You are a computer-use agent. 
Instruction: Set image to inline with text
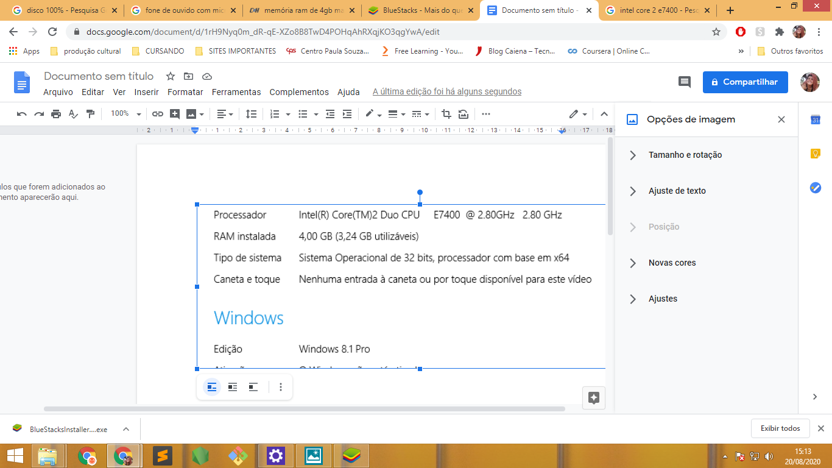212,387
